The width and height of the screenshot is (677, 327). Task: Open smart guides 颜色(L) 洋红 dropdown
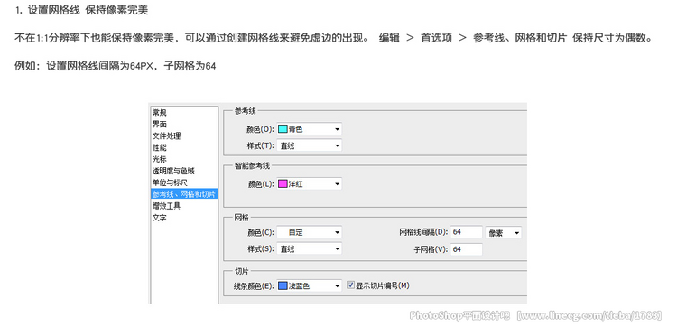click(309, 184)
